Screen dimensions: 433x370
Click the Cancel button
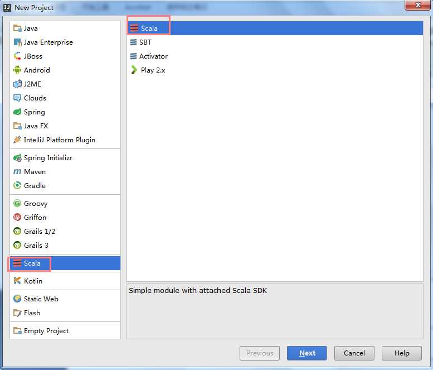(x=354, y=353)
